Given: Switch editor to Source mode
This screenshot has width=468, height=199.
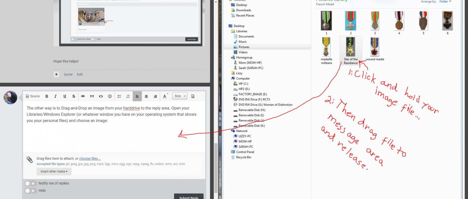Looking at the screenshot, I should click(x=32, y=96).
